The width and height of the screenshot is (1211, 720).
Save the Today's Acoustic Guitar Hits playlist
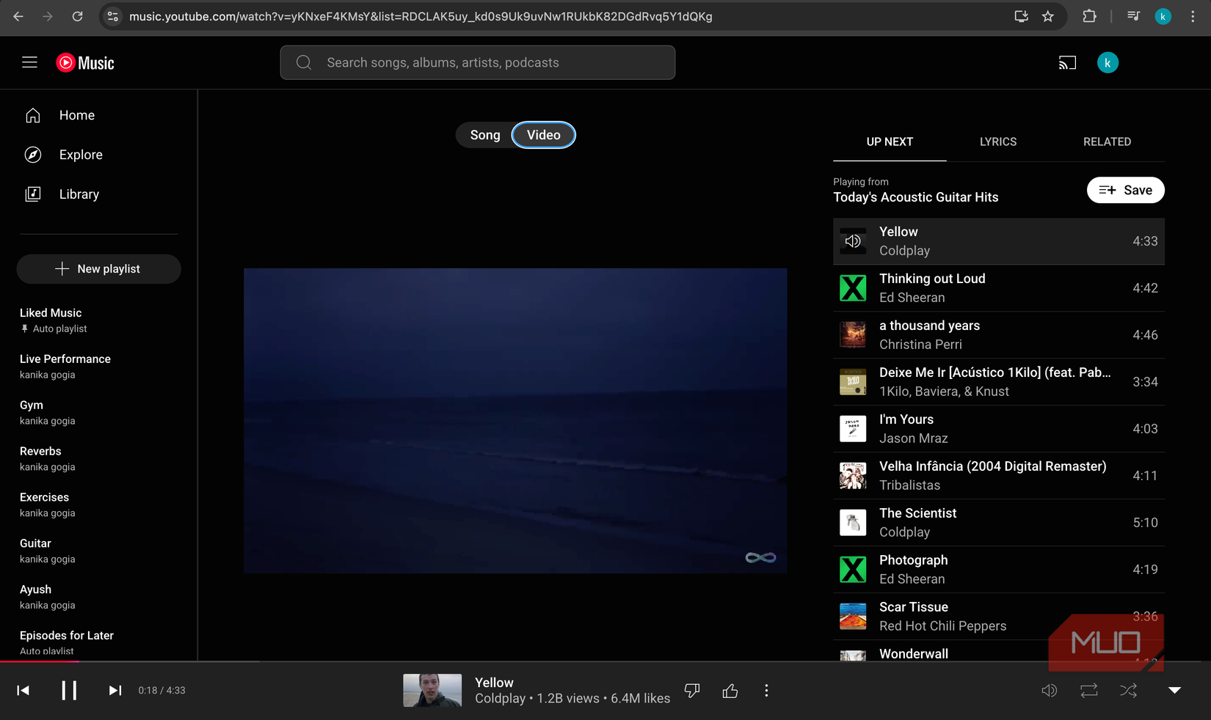tap(1125, 191)
